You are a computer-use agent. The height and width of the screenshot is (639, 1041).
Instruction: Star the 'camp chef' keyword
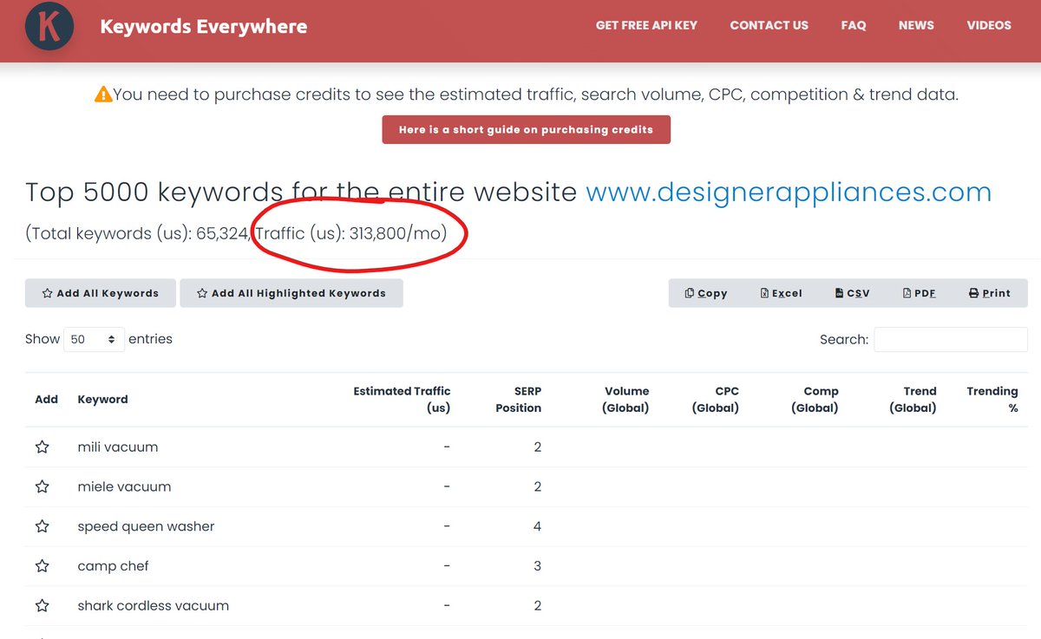coord(42,566)
